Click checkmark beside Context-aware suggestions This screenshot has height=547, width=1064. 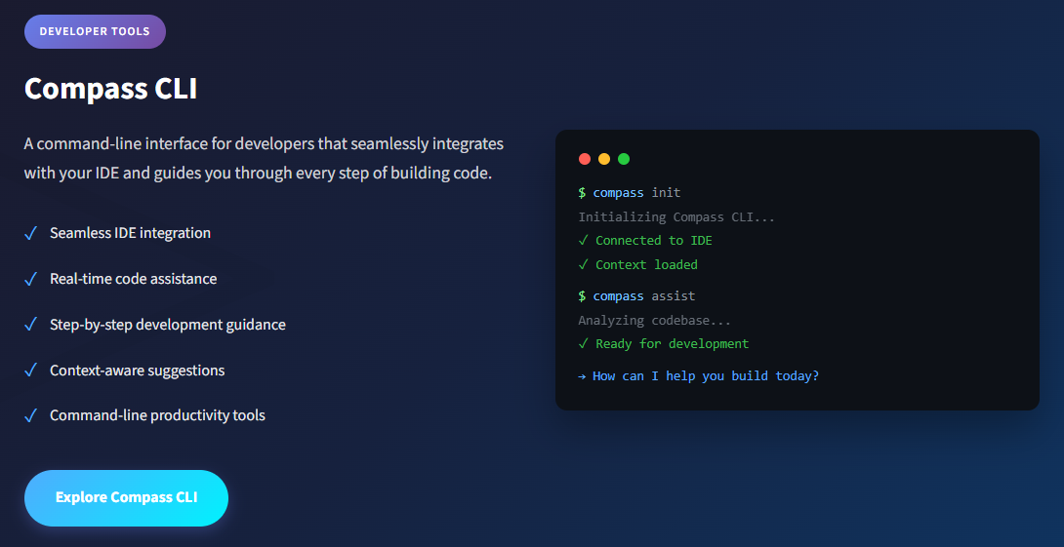30,371
